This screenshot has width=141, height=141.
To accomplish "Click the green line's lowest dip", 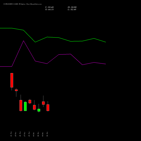I will 35,42.
